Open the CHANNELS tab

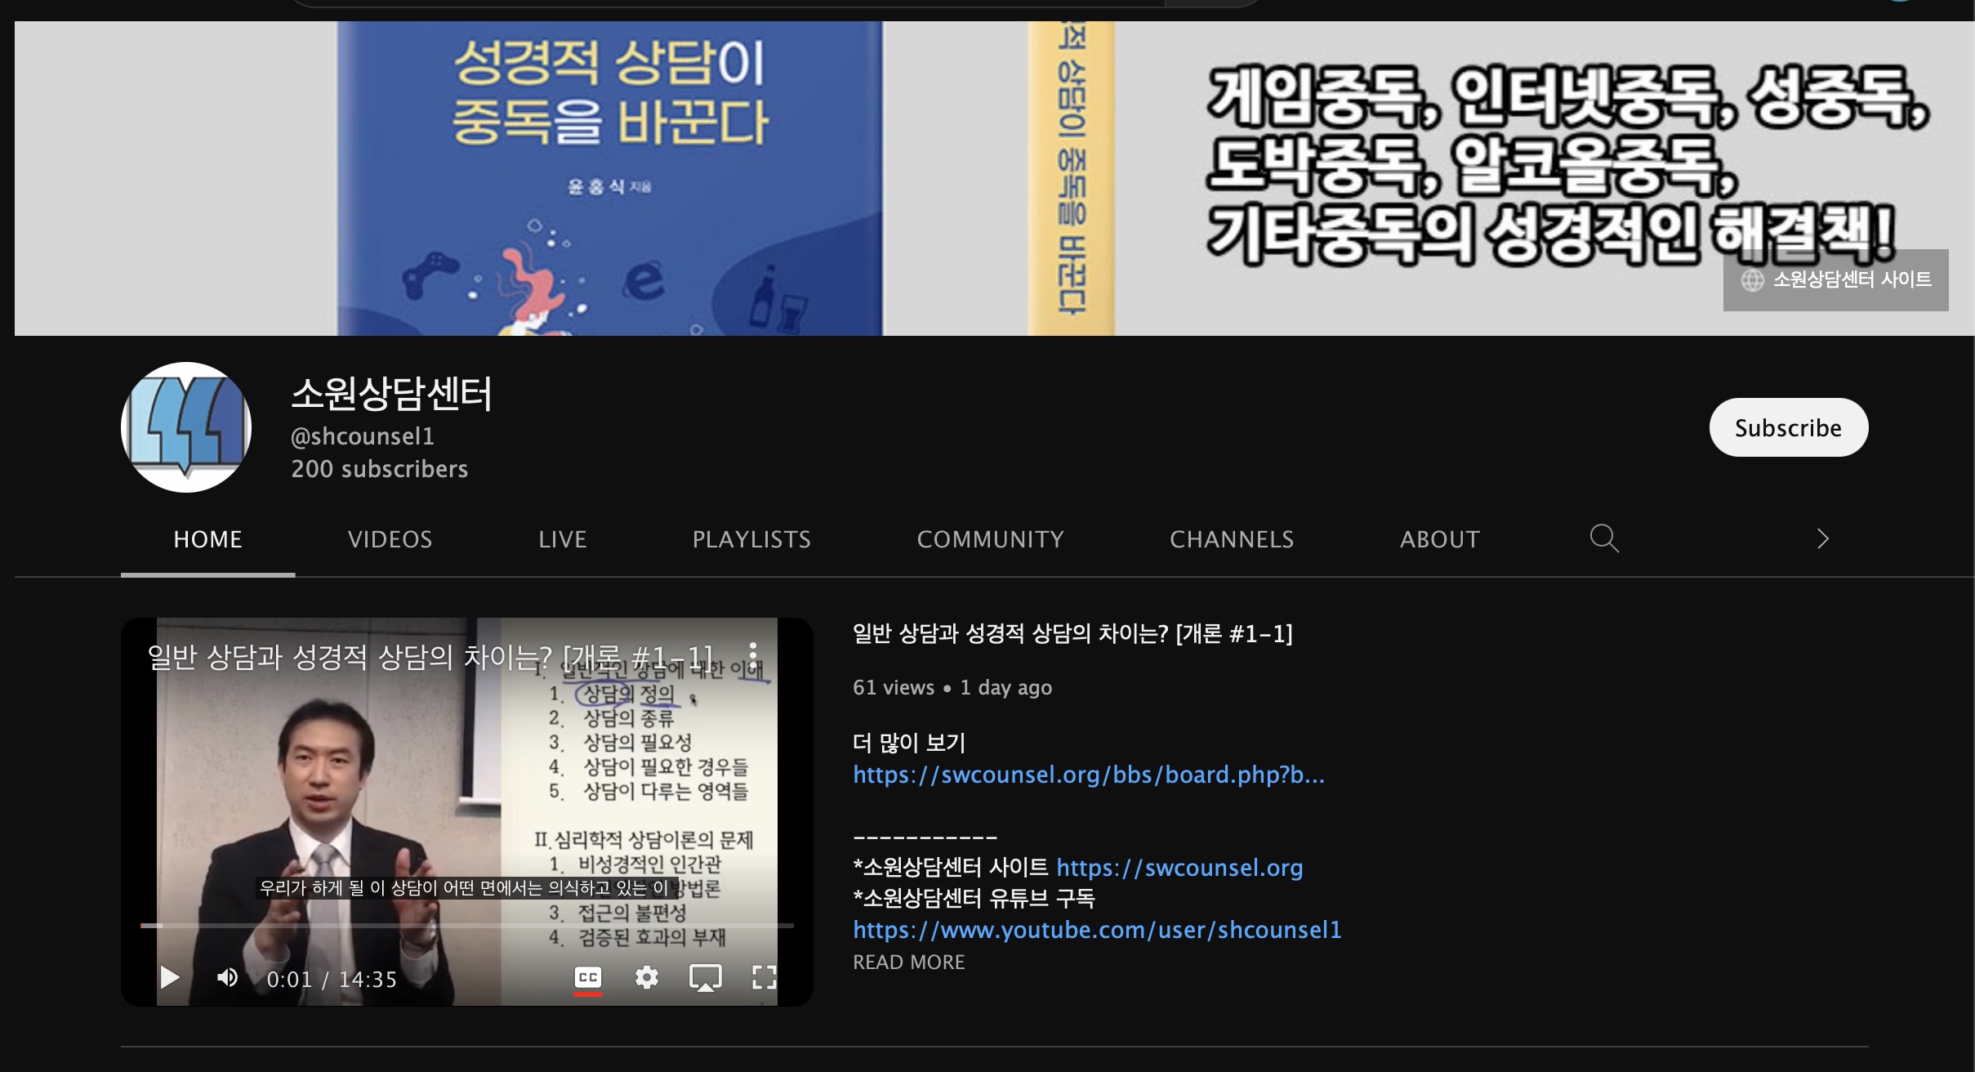[1232, 539]
